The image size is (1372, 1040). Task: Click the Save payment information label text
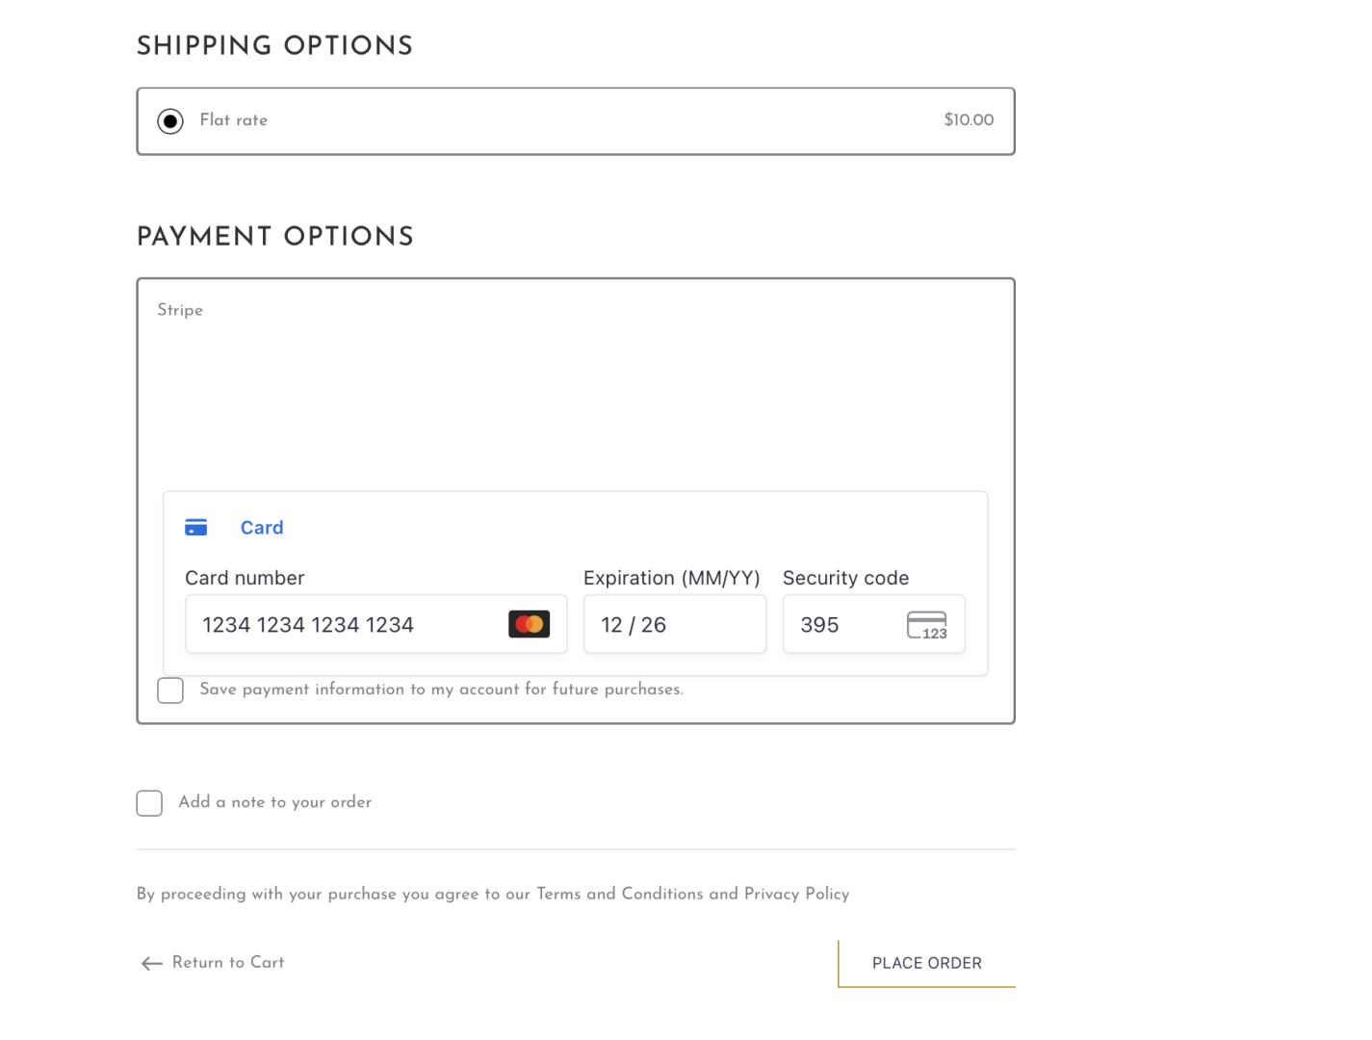[x=441, y=689]
